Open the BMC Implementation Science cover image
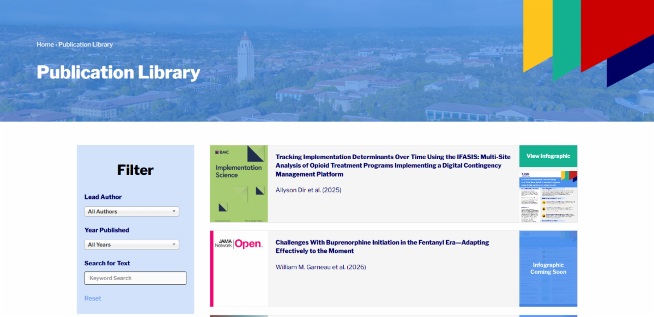654x317 pixels. pyautogui.click(x=239, y=184)
